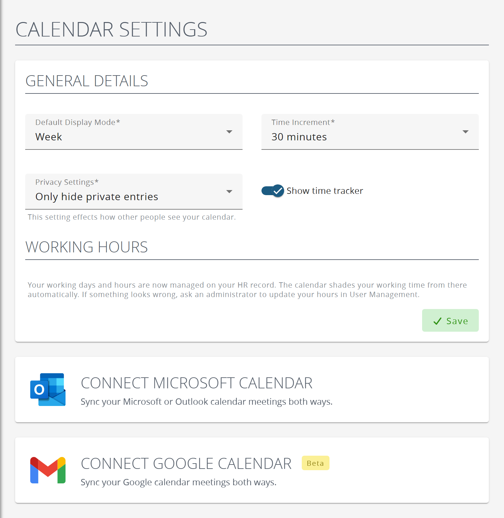The image size is (504, 518).
Task: Click the "This setting effects how other people" hint
Action: [x=132, y=217]
